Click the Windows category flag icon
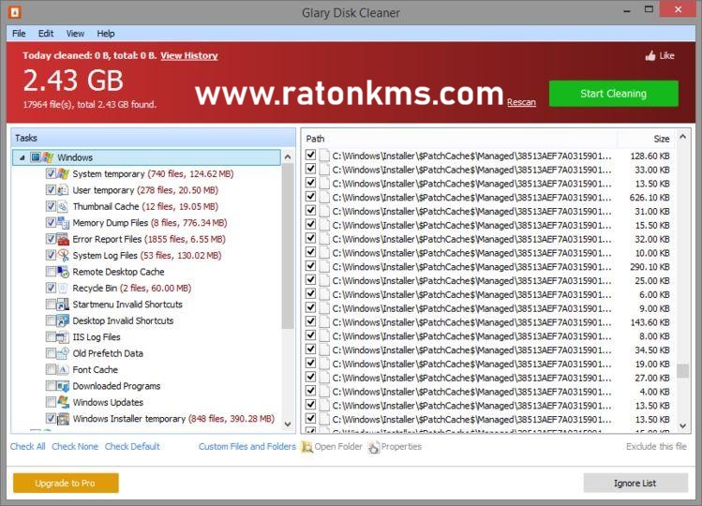702x506 pixels. click(x=48, y=157)
